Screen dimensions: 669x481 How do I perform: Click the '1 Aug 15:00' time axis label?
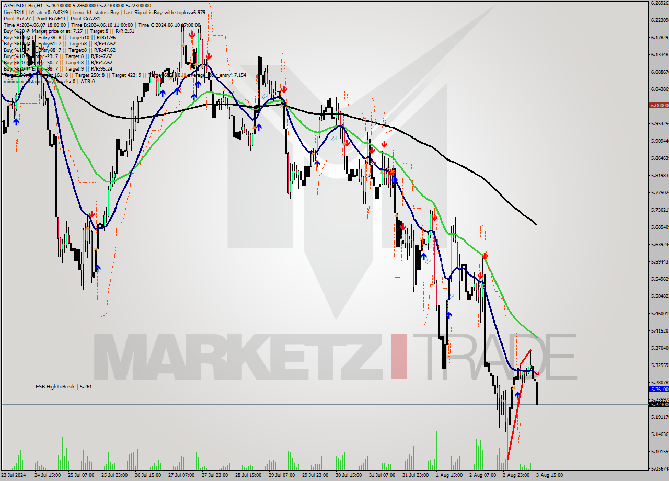click(x=449, y=475)
